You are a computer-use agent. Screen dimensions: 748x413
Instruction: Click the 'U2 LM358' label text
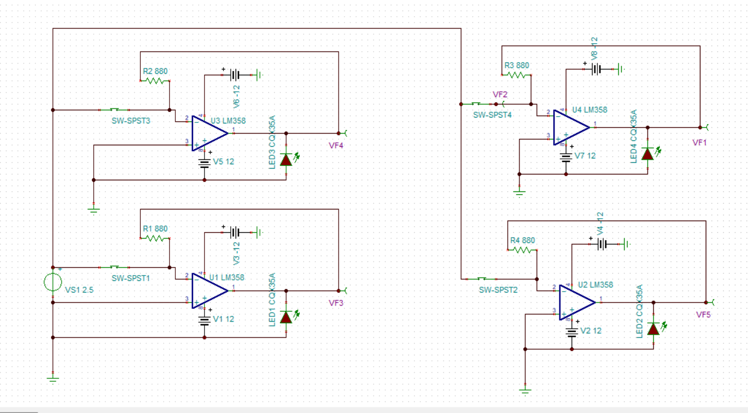(x=595, y=285)
